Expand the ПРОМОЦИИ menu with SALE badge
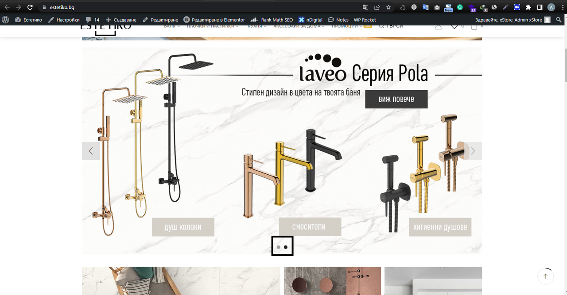Image resolution: width=567 pixels, height=295 pixels. 352,26
